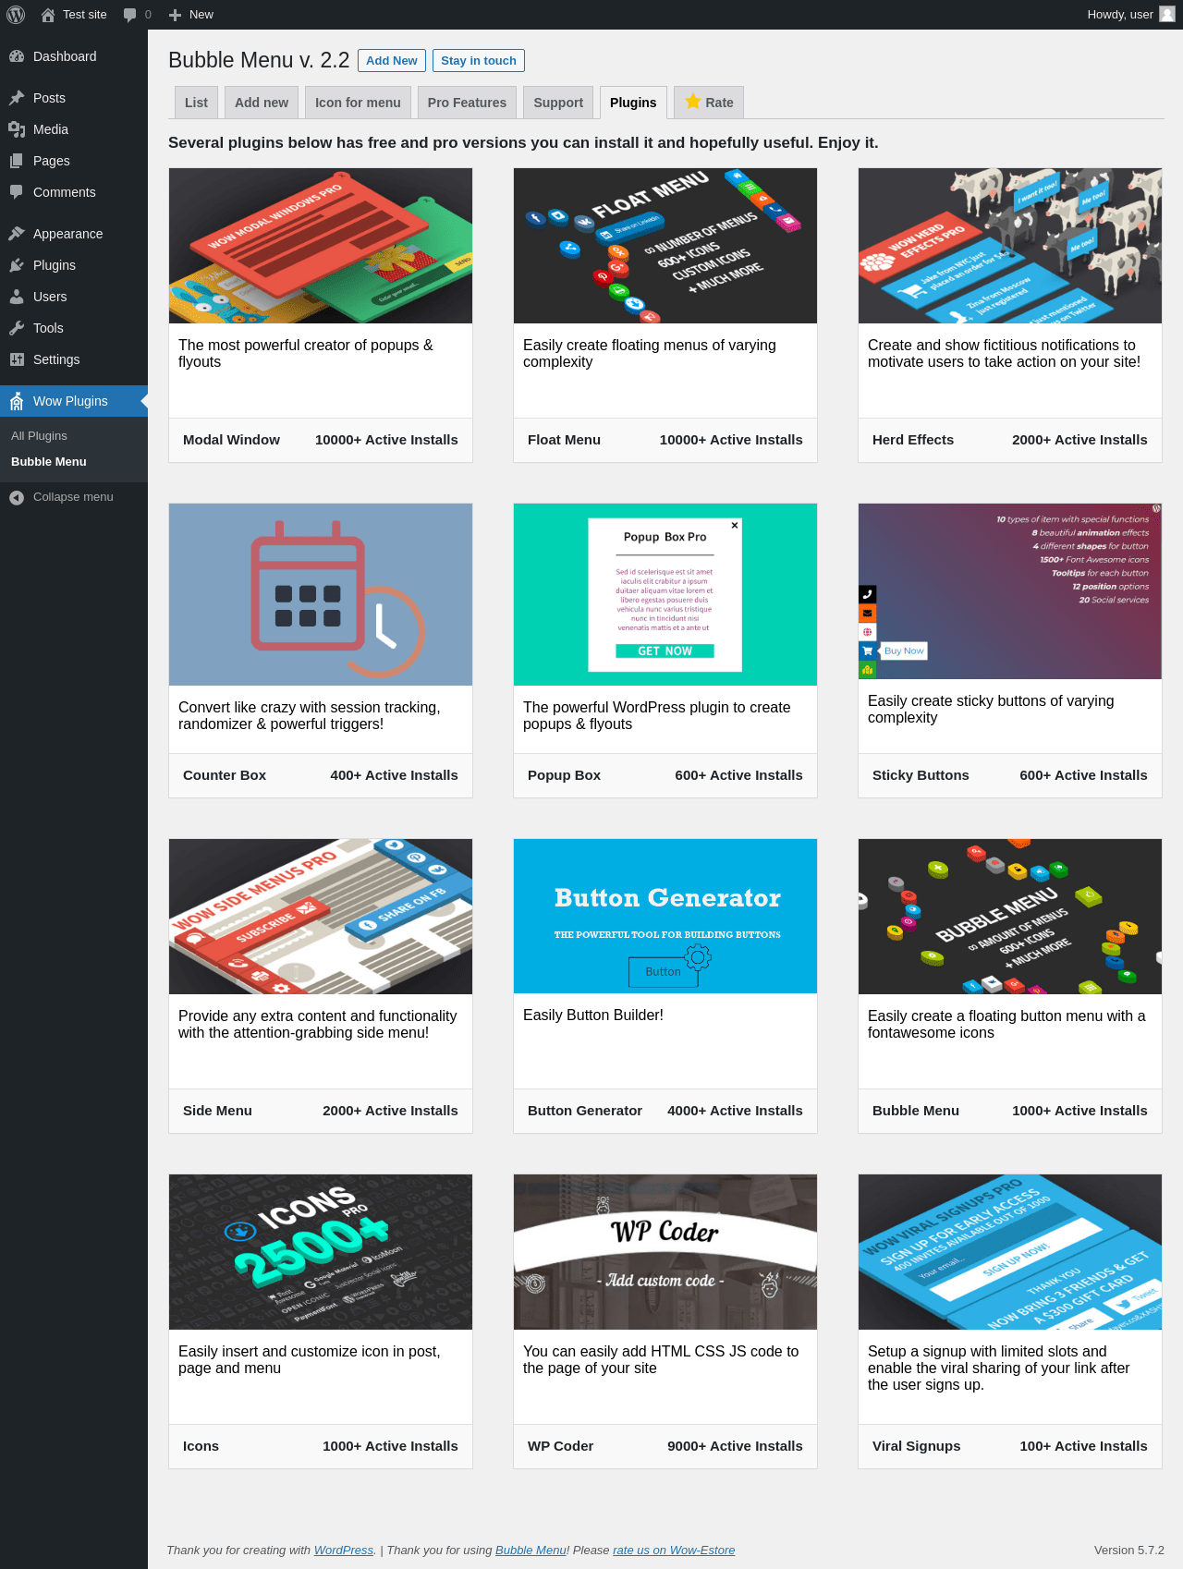Open the Herd Effects plugin thumbnail
Viewport: 1183px width, 1569px height.
(1010, 246)
